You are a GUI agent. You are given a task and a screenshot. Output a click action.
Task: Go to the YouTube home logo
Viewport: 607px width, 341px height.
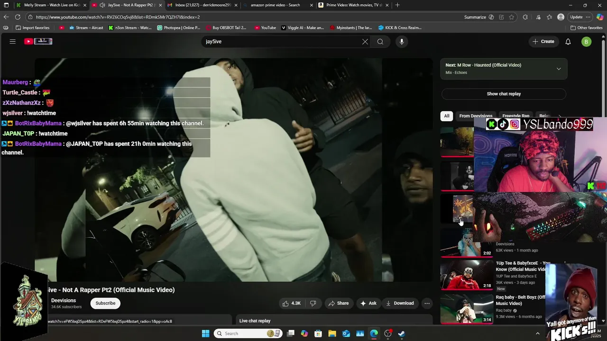coord(38,42)
